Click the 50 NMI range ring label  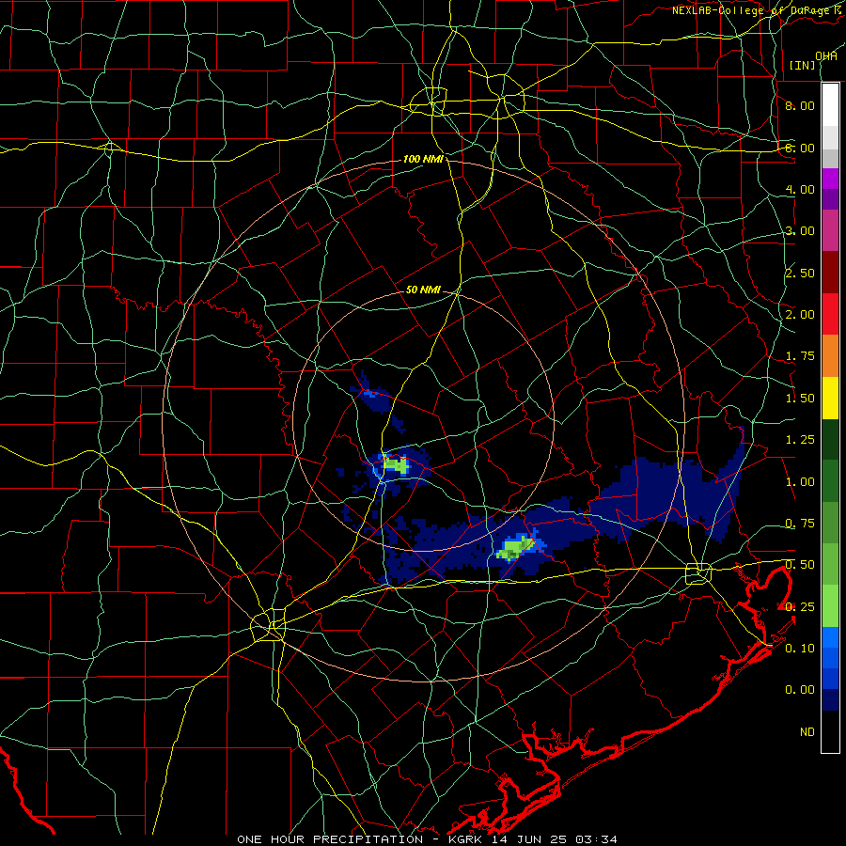(x=423, y=290)
